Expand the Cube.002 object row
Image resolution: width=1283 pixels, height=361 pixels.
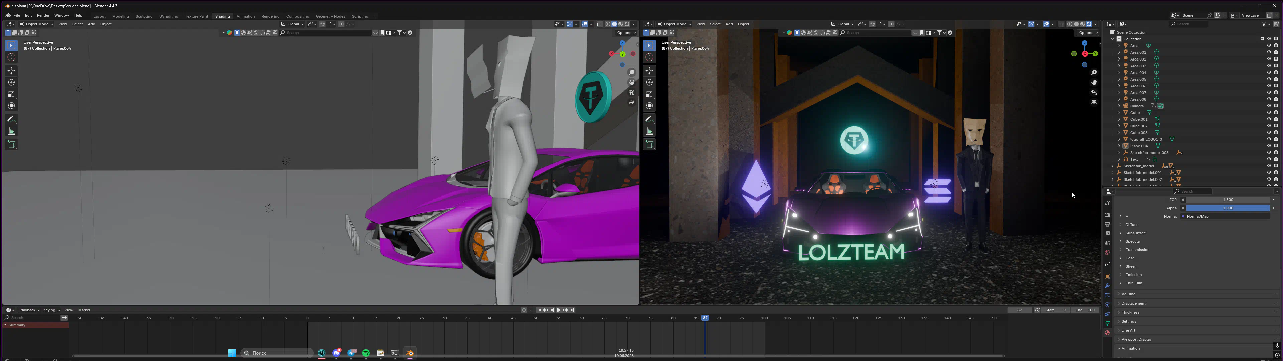click(x=1119, y=126)
